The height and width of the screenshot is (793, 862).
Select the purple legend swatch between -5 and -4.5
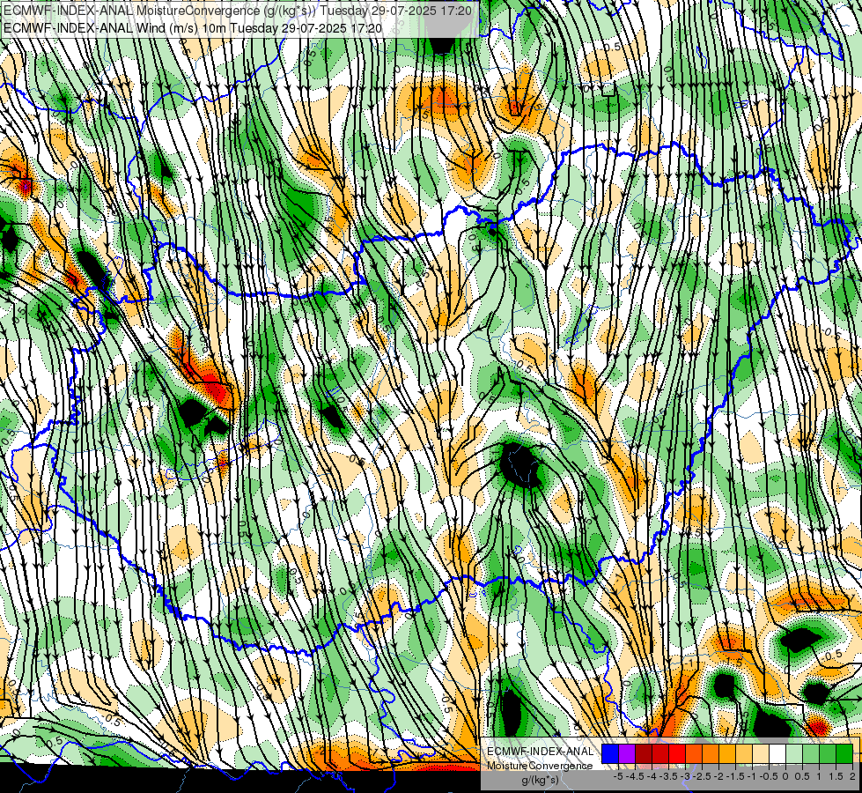pos(627,754)
